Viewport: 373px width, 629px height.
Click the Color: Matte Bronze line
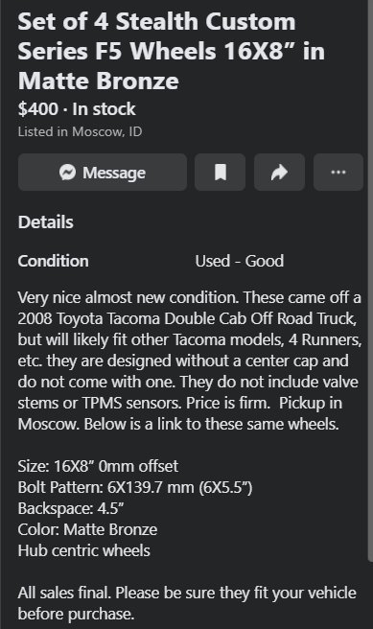[x=87, y=529]
